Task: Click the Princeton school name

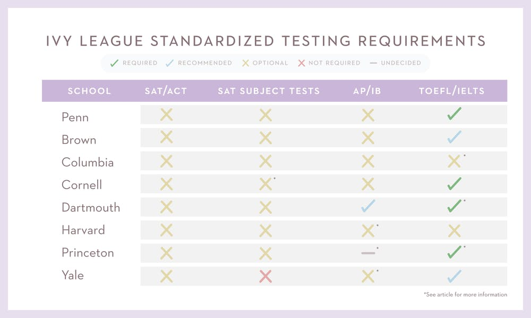Action: [88, 253]
